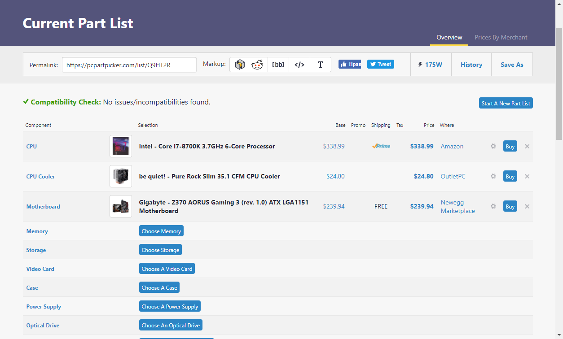Click the FREE shipping text in Motherboard row
Viewport: 563px width, 339px height.
381,206
